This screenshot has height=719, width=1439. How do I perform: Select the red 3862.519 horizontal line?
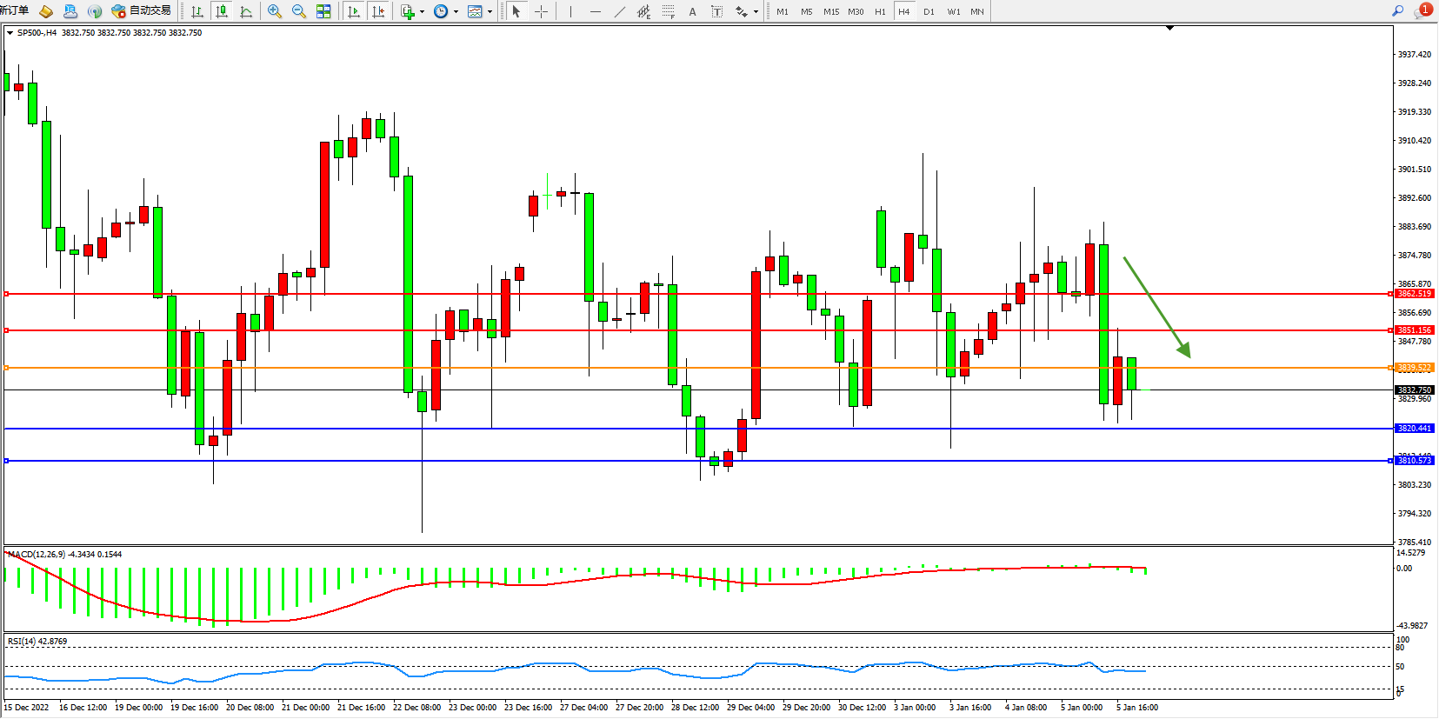point(696,294)
